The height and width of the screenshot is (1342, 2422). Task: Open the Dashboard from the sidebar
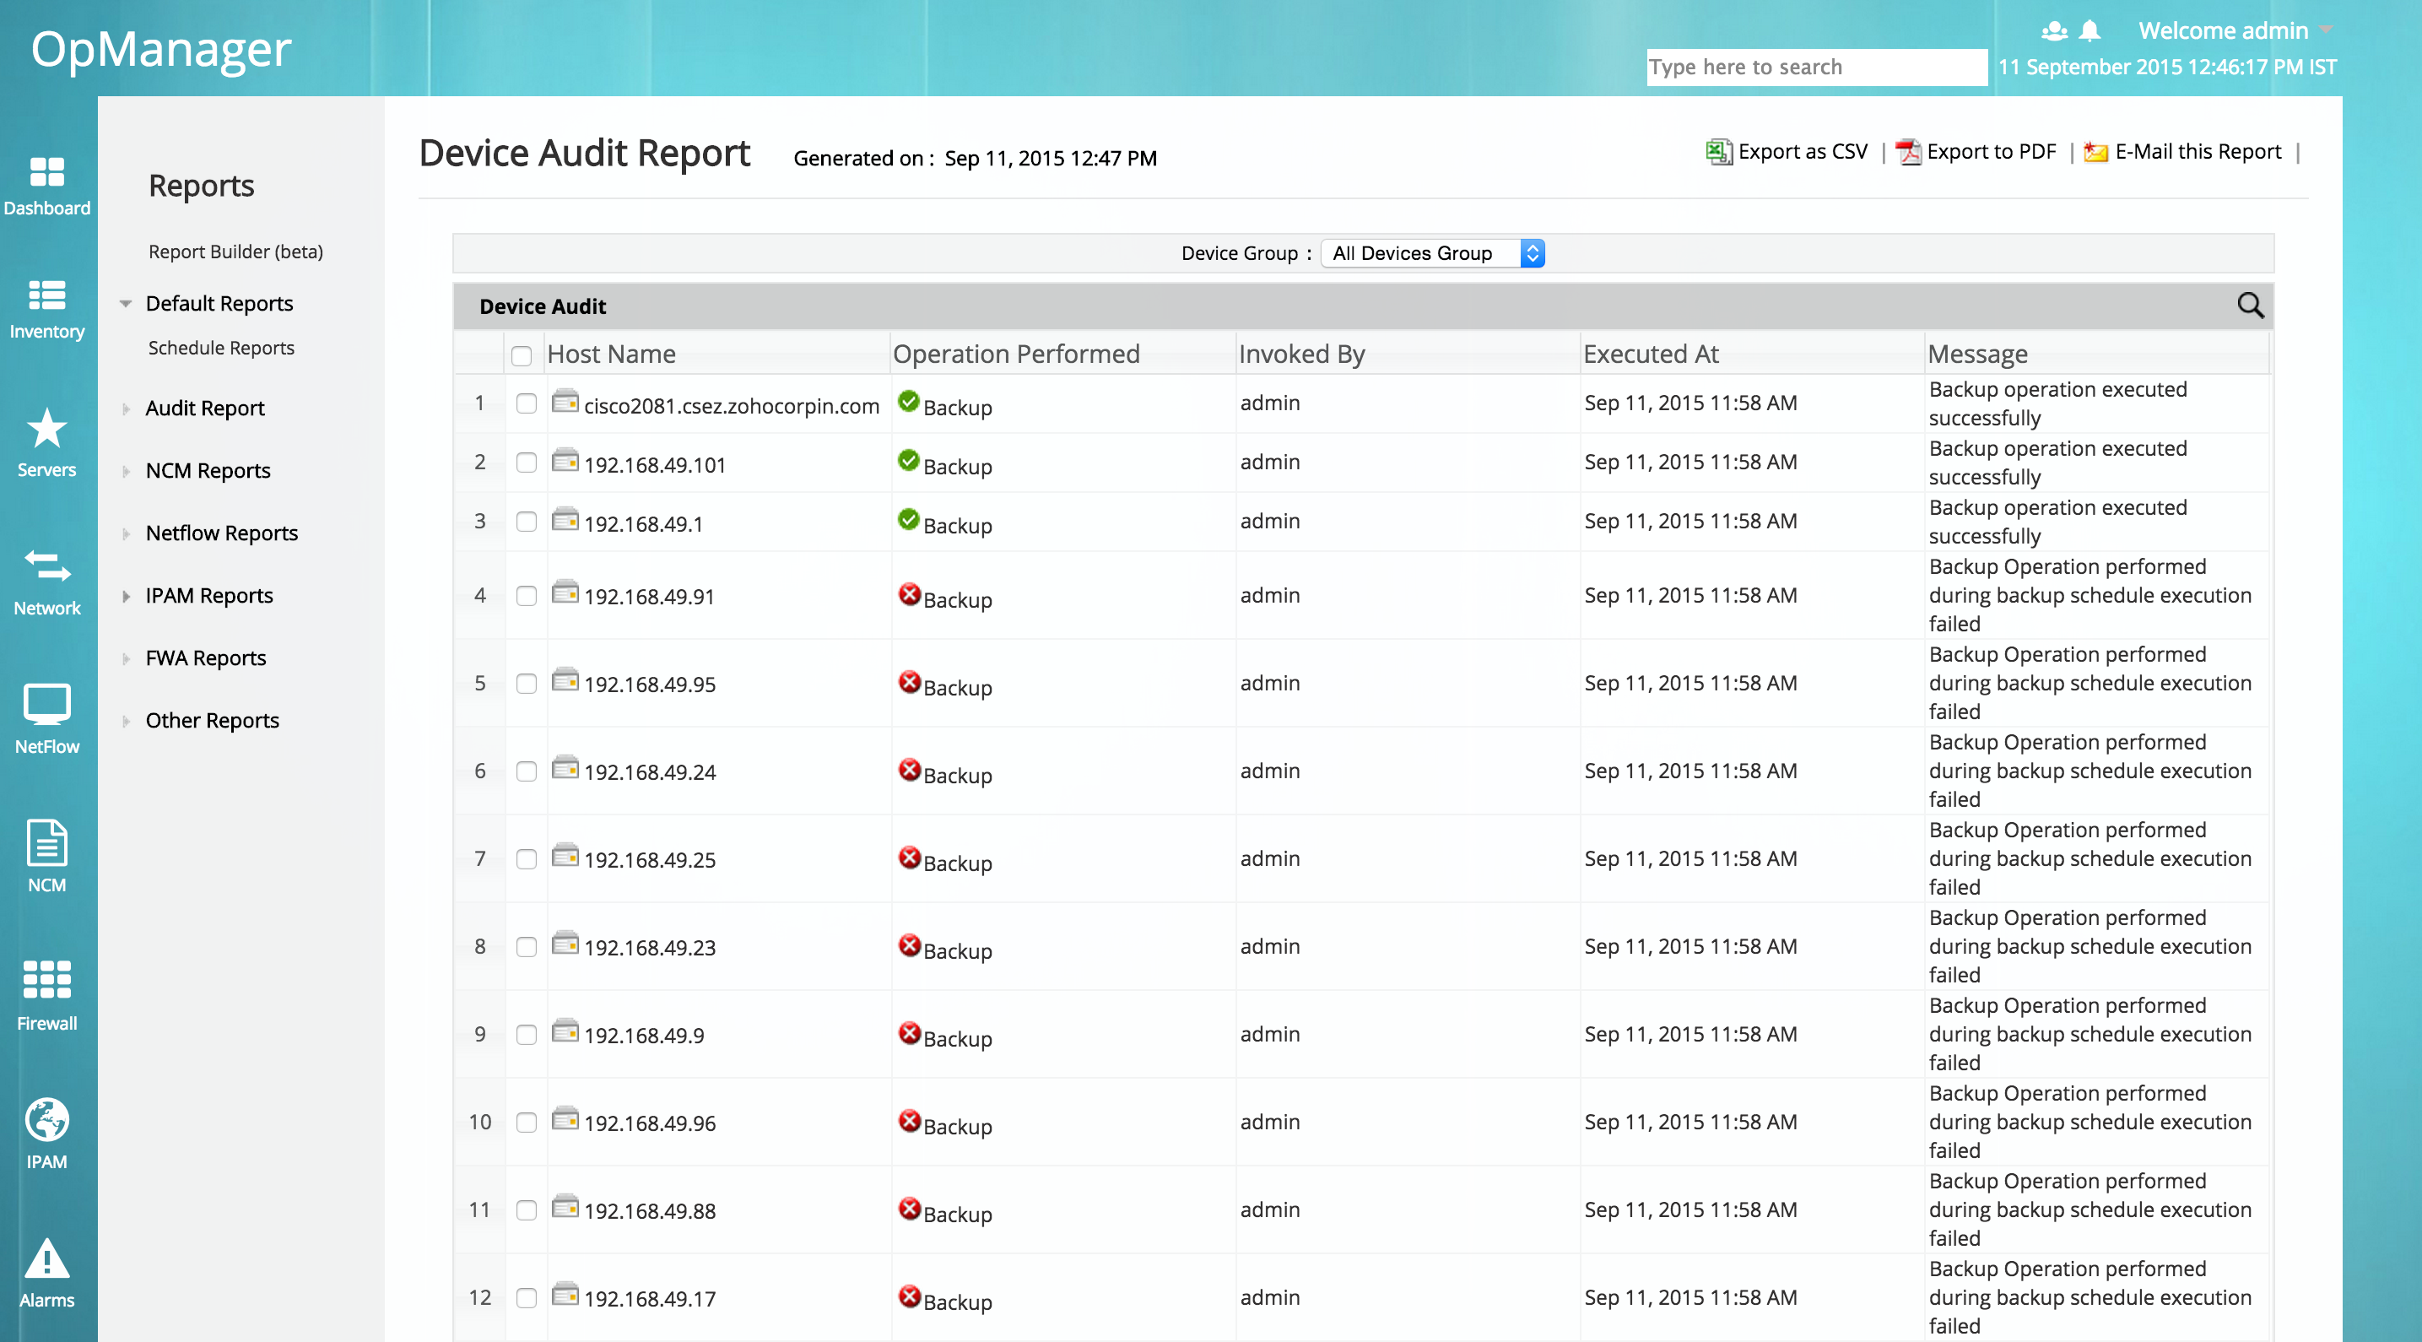[x=47, y=183]
